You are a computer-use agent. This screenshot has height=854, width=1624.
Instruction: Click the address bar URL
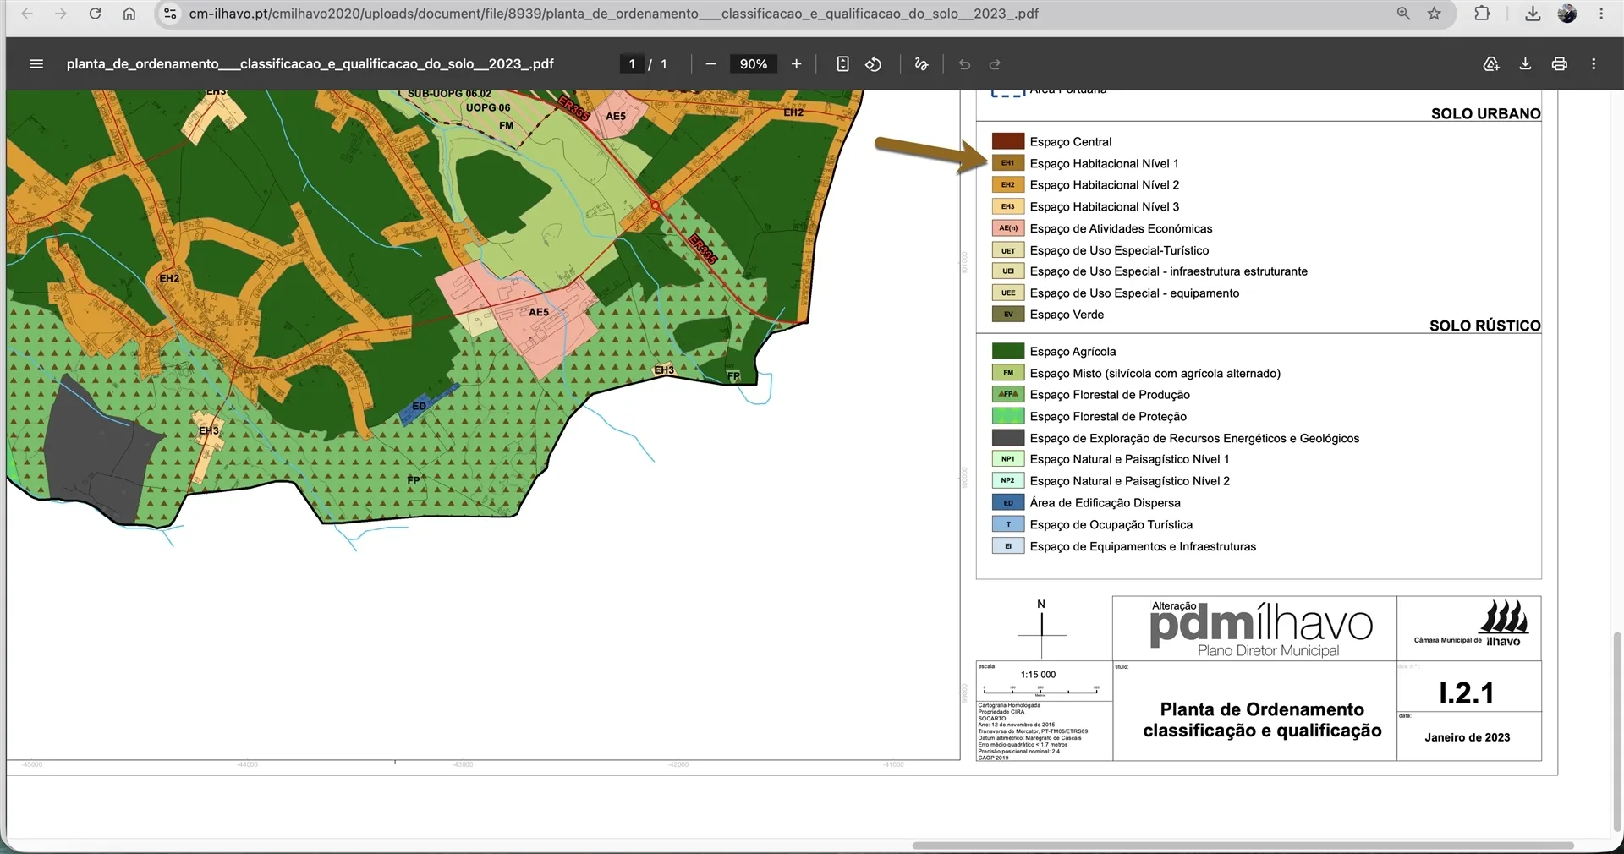point(613,14)
